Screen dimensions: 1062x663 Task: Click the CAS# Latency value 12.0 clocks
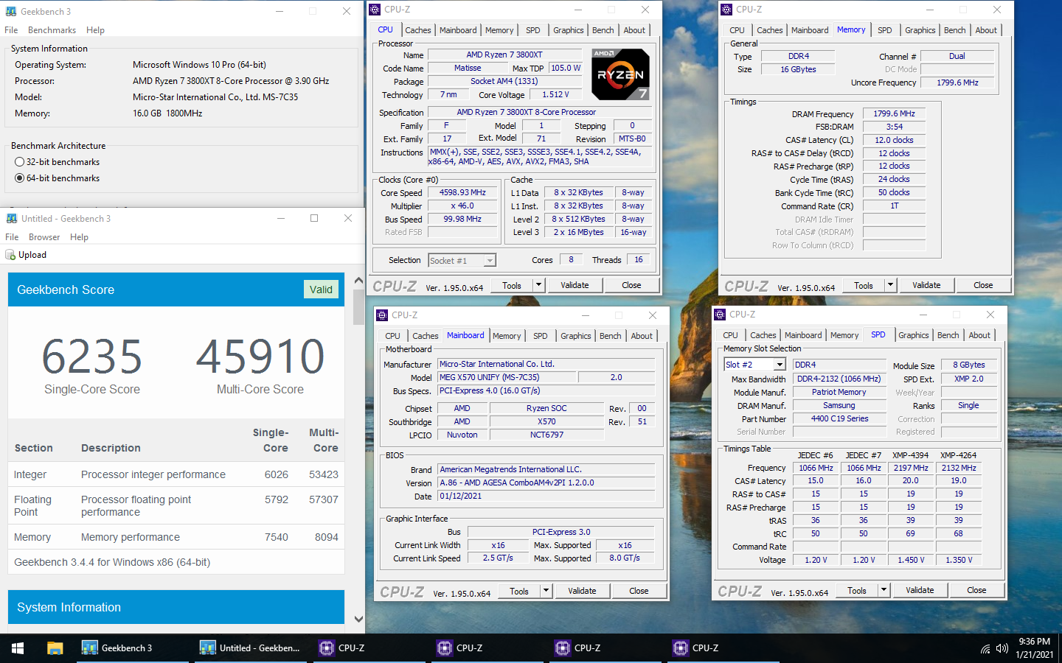894,140
